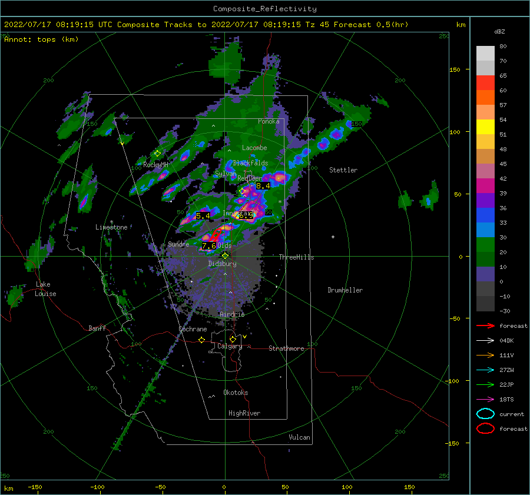
Task: Click the Ponoka city label
Action: click(x=269, y=121)
